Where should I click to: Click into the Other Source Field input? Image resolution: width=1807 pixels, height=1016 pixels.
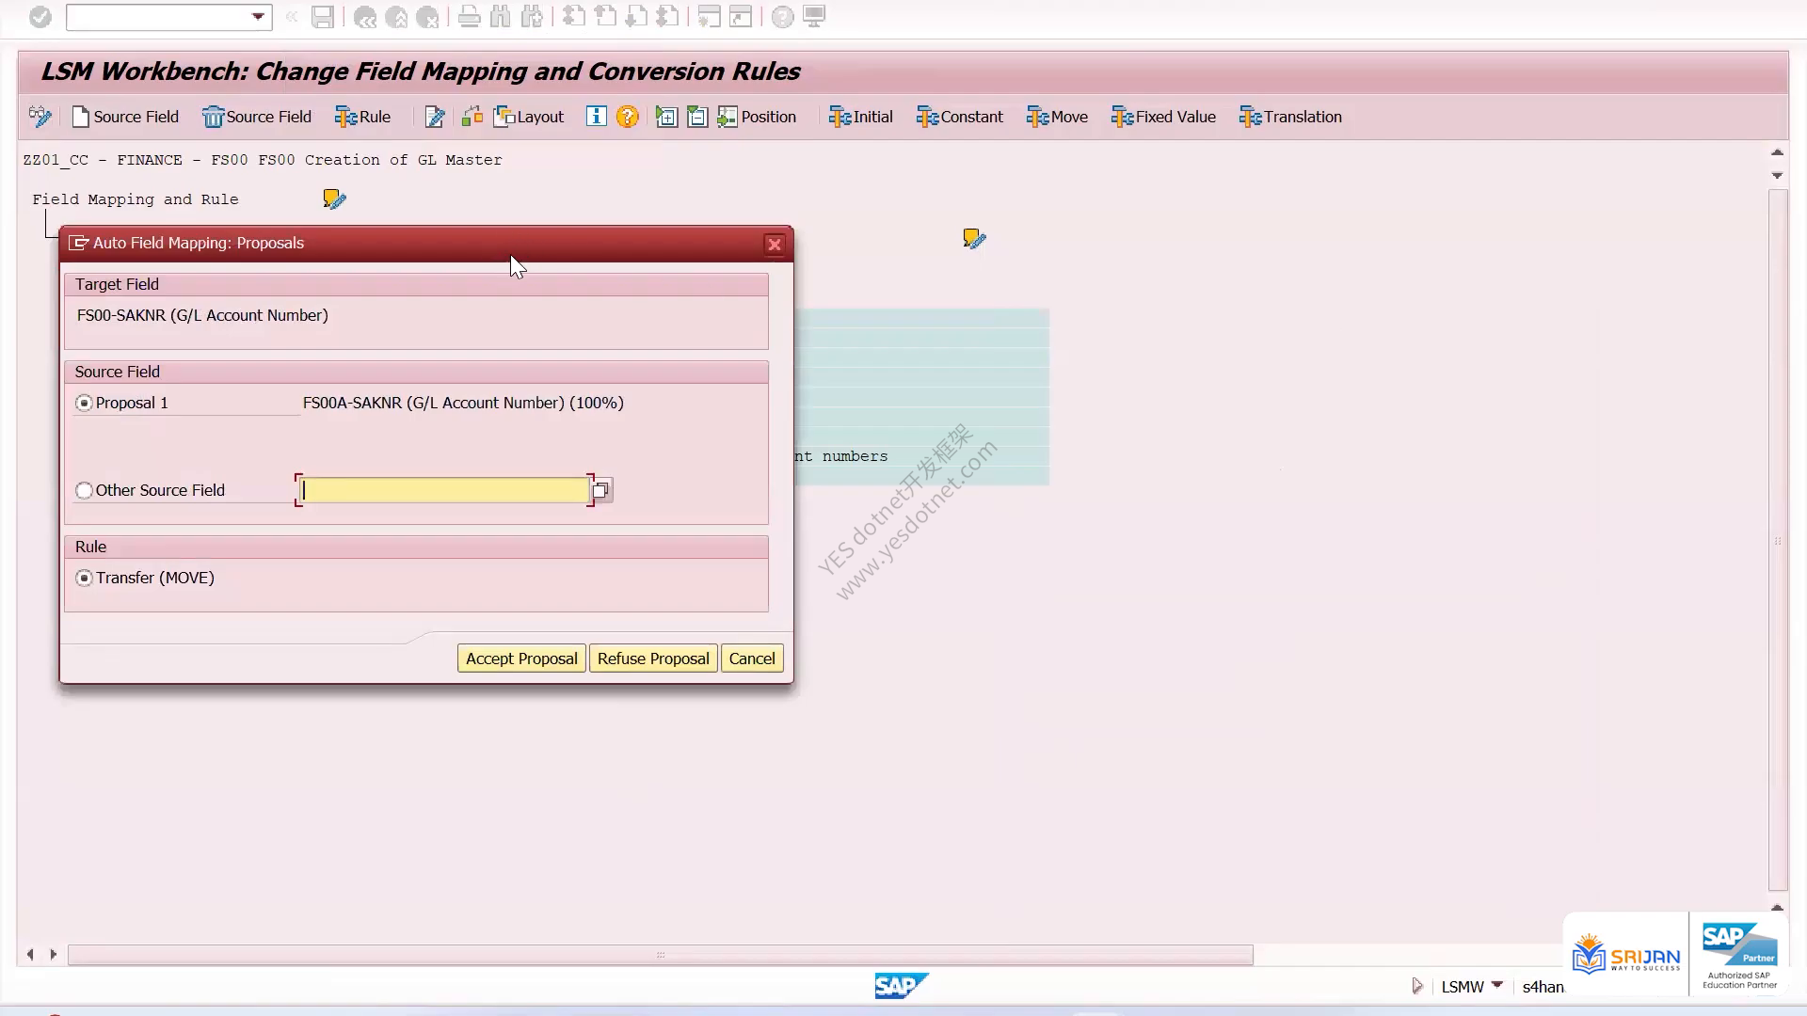click(x=444, y=490)
